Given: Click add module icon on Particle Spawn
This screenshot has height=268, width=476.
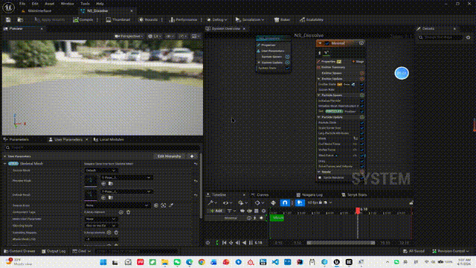Looking at the screenshot, I should (362, 95).
